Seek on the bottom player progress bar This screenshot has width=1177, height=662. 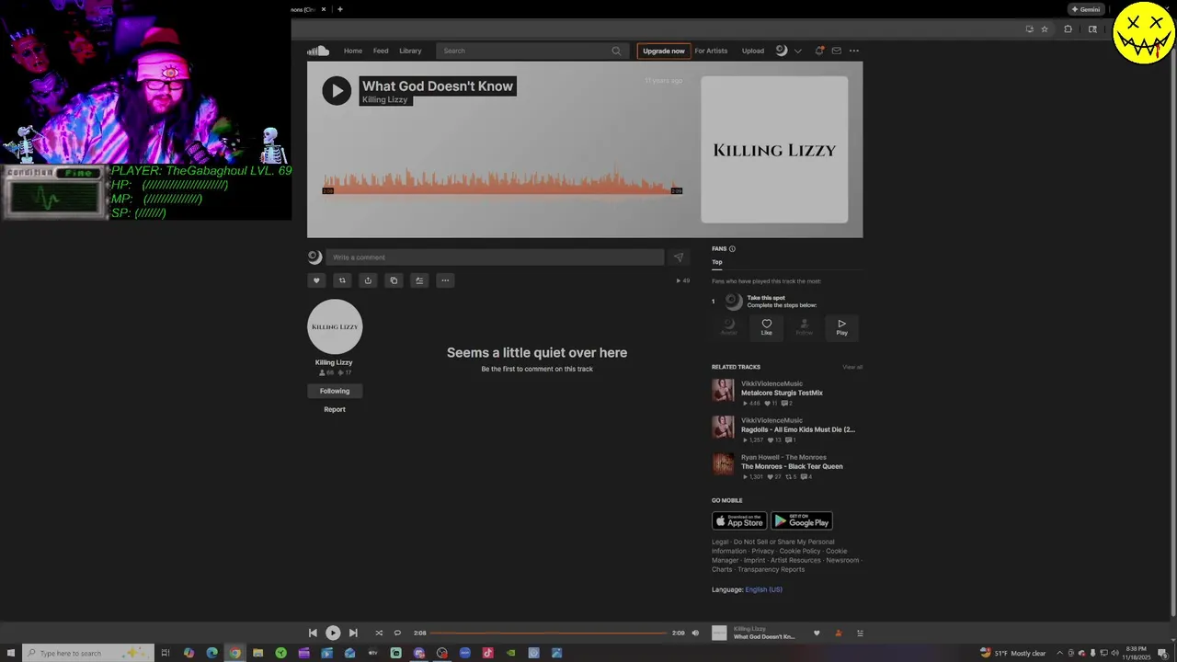[549, 633]
